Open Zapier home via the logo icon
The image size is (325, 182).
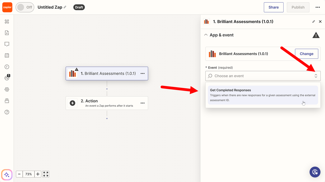tap(7, 7)
